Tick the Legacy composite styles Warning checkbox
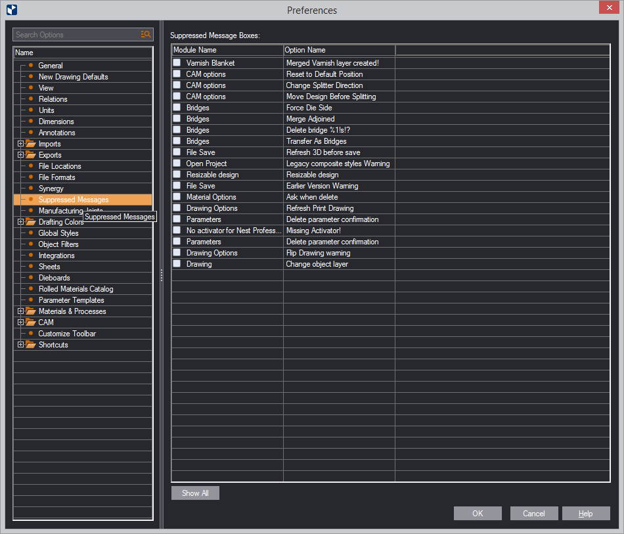 (177, 163)
